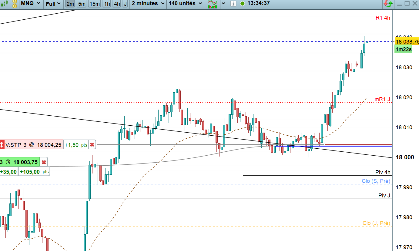Viewport: 419px width, 251px height.
Task: Click the yellow chain link icon
Action: tap(14, 4)
